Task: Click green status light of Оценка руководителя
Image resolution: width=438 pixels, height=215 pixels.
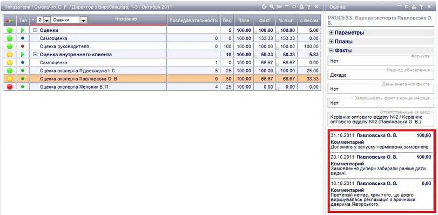Action: click(10, 46)
